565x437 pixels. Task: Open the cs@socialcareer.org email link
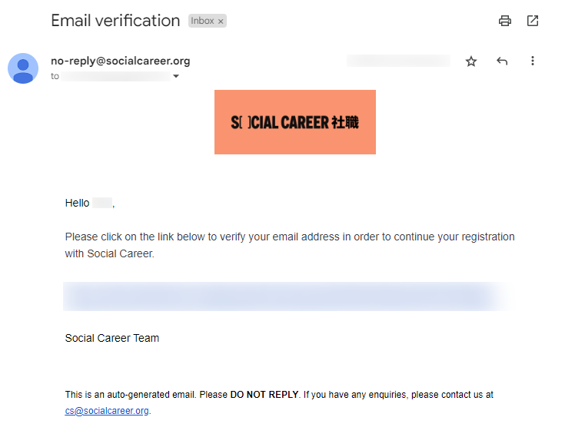point(107,411)
